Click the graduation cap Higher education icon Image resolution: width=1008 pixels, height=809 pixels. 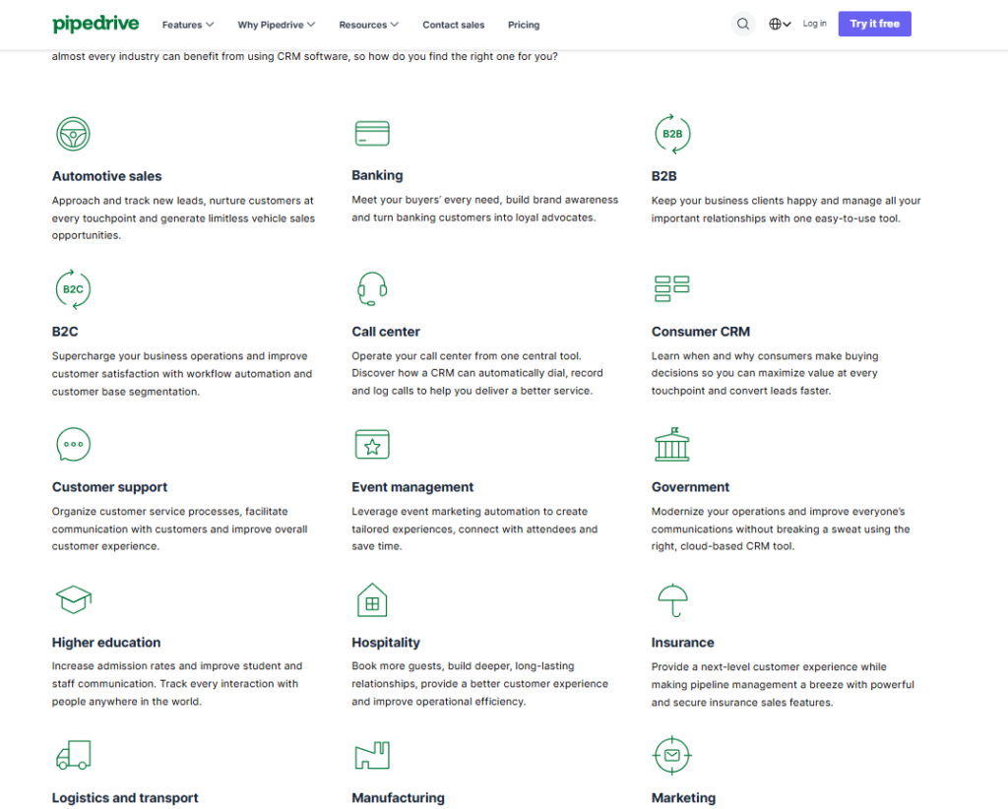pyautogui.click(x=73, y=599)
